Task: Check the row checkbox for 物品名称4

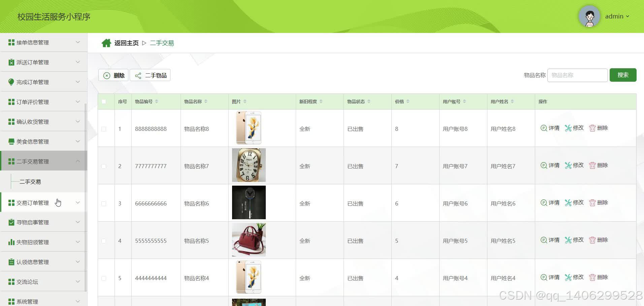Action: point(104,278)
